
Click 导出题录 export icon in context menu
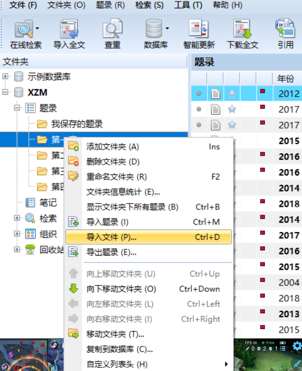tap(73, 252)
